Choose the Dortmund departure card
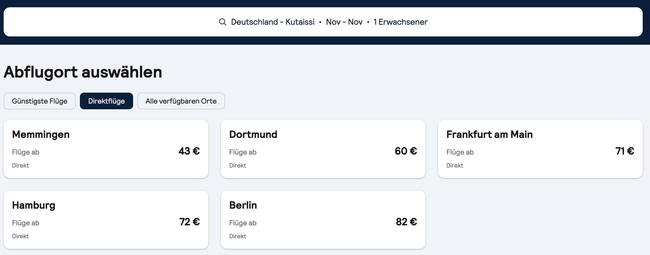Viewport: 650px width, 255px height. click(x=323, y=149)
